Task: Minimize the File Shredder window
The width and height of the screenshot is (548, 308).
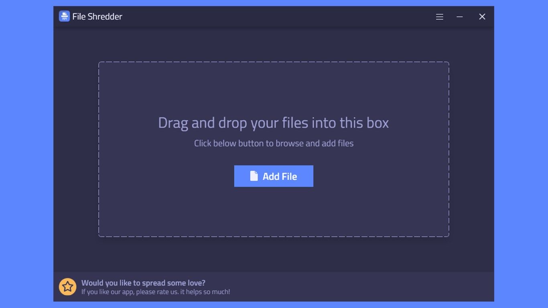Action: tap(460, 17)
